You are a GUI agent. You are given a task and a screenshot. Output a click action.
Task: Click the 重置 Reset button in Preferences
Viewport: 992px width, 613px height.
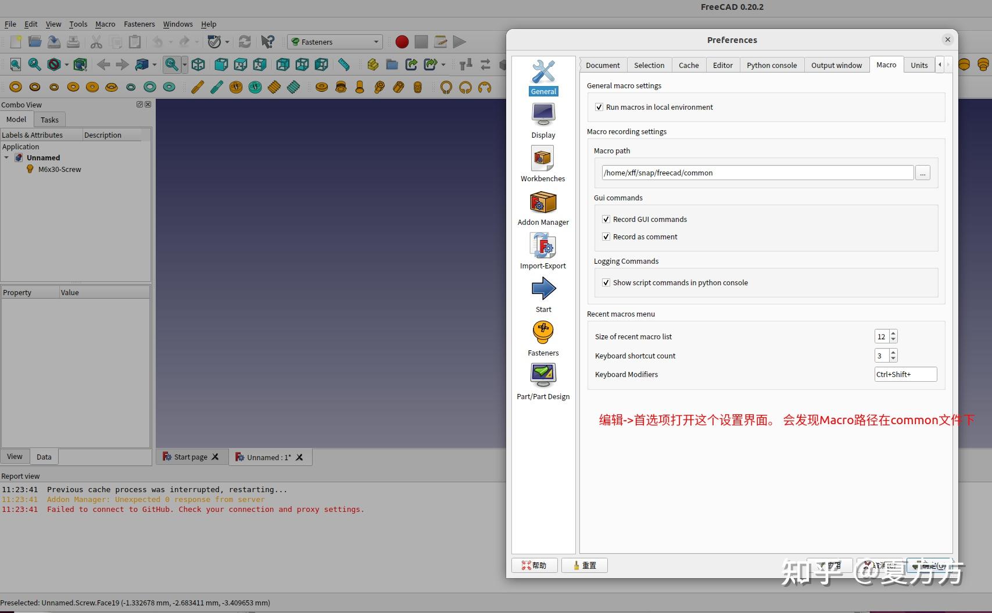point(585,565)
